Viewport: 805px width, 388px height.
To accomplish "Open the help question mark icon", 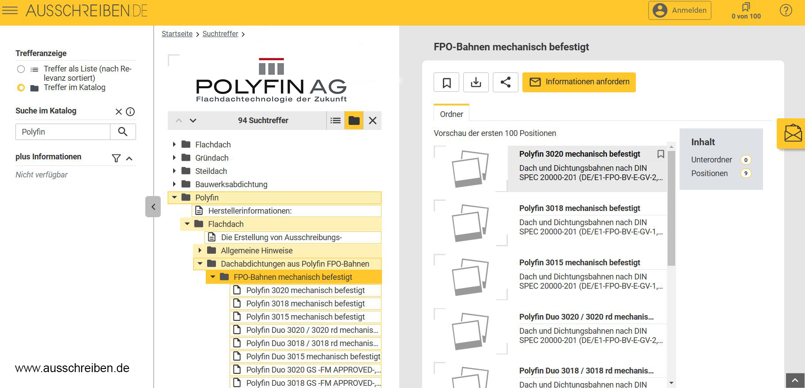I will [x=786, y=10].
